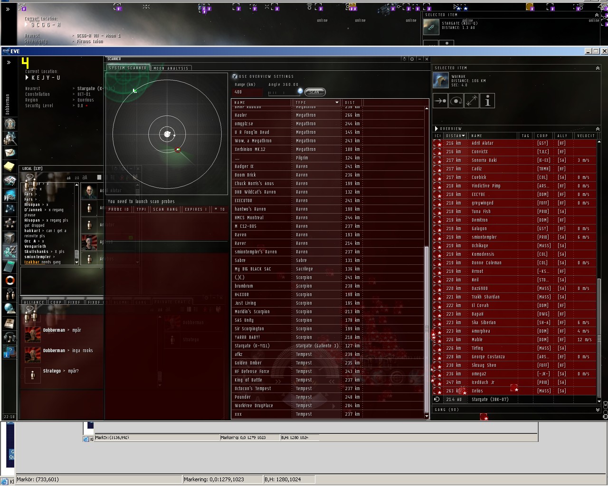
Task: Expand the Neocom sidebar double arrow
Action: (8, 62)
